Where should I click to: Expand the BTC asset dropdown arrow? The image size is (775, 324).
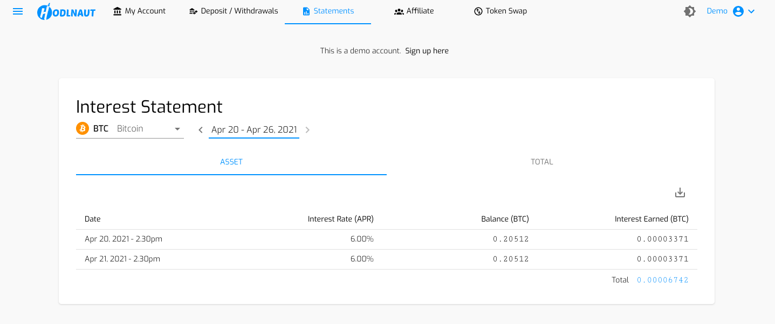tap(177, 129)
